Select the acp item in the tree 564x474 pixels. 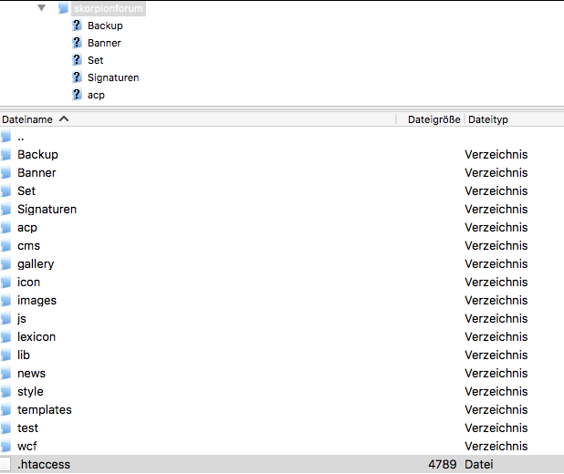96,95
